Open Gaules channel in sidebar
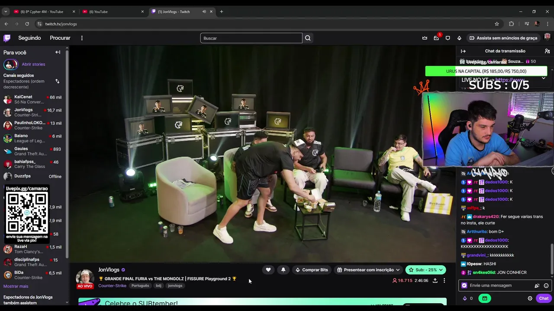Screen dimensions: 554x311 (x=32, y=151)
